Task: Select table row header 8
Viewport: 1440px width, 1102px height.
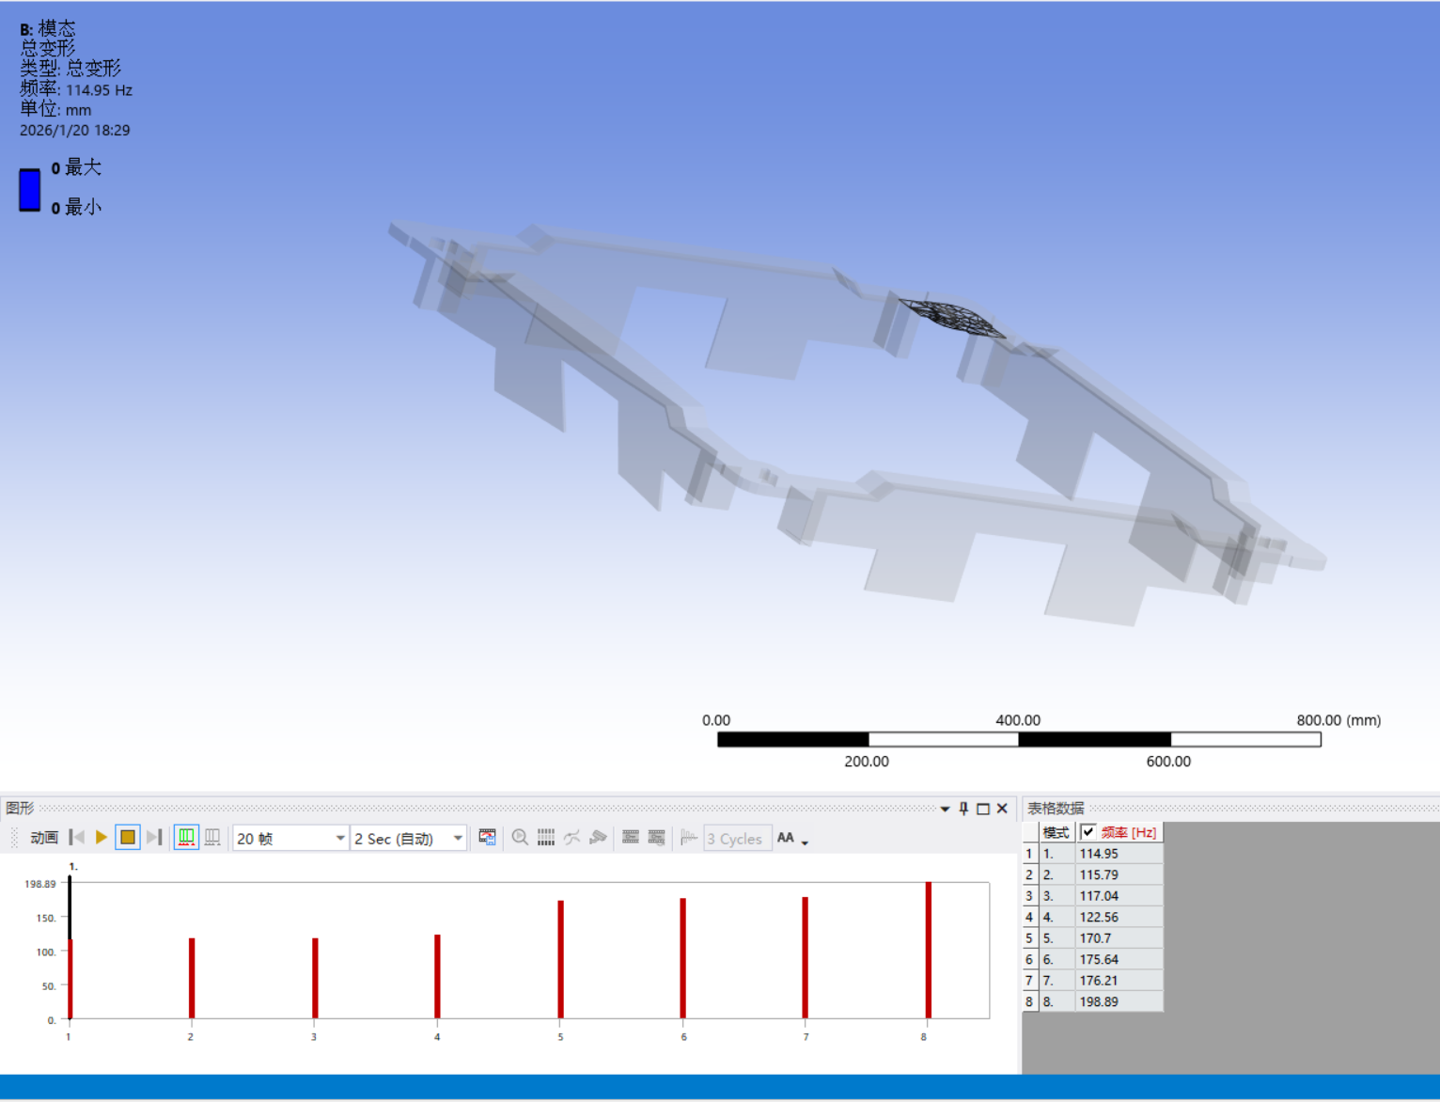Action: tap(1030, 1001)
